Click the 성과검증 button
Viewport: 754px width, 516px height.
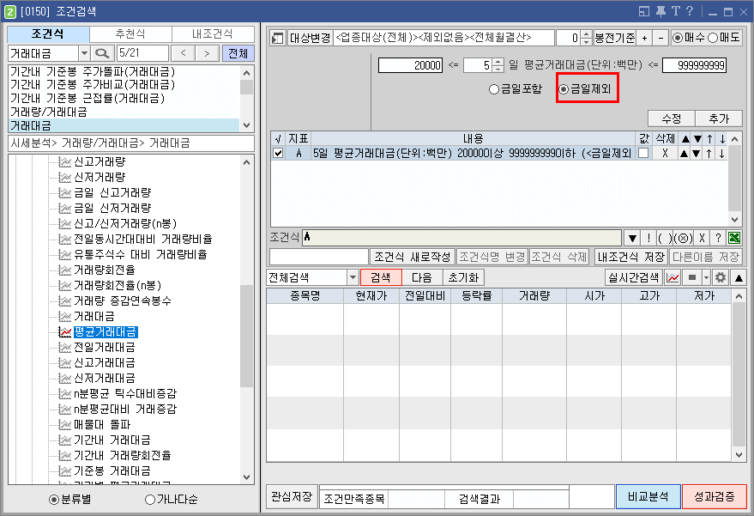click(x=713, y=498)
